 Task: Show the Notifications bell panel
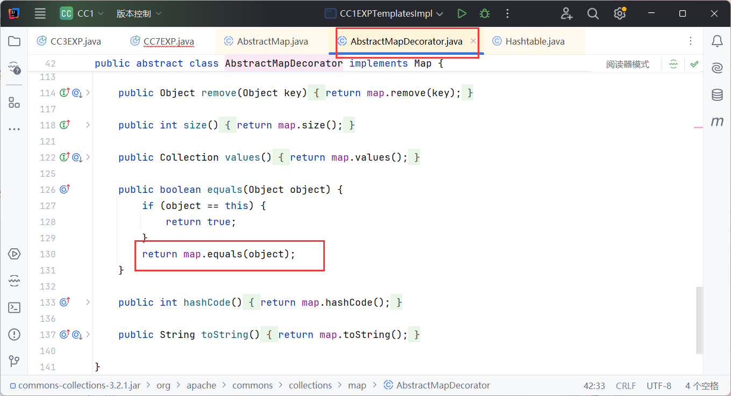(x=717, y=41)
